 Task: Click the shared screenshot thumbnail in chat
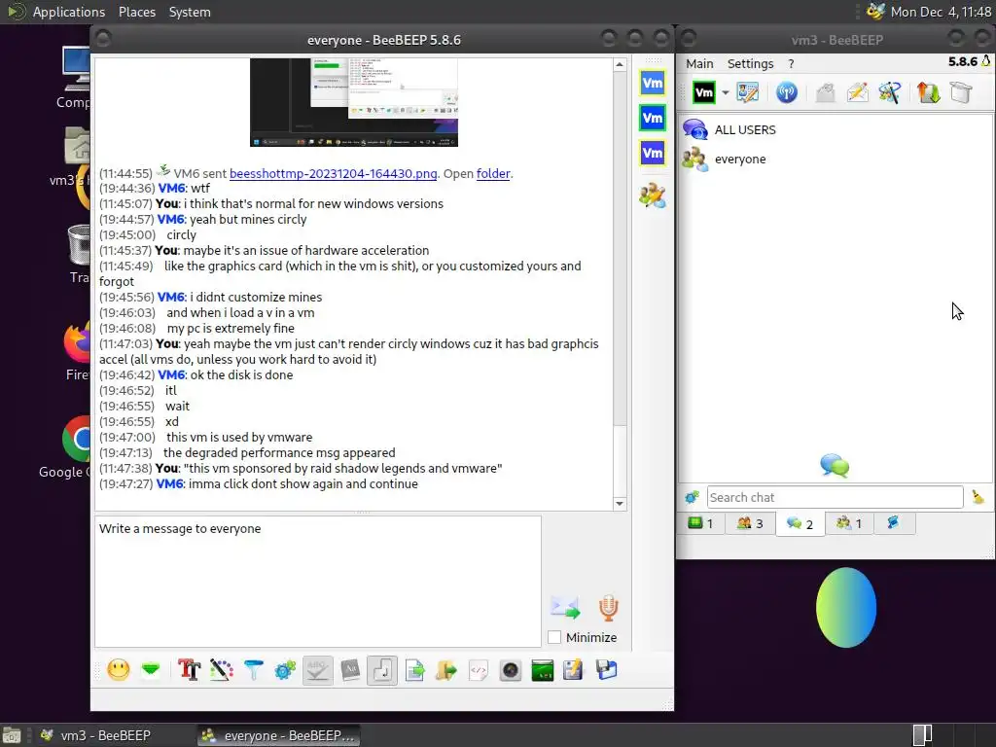354,102
